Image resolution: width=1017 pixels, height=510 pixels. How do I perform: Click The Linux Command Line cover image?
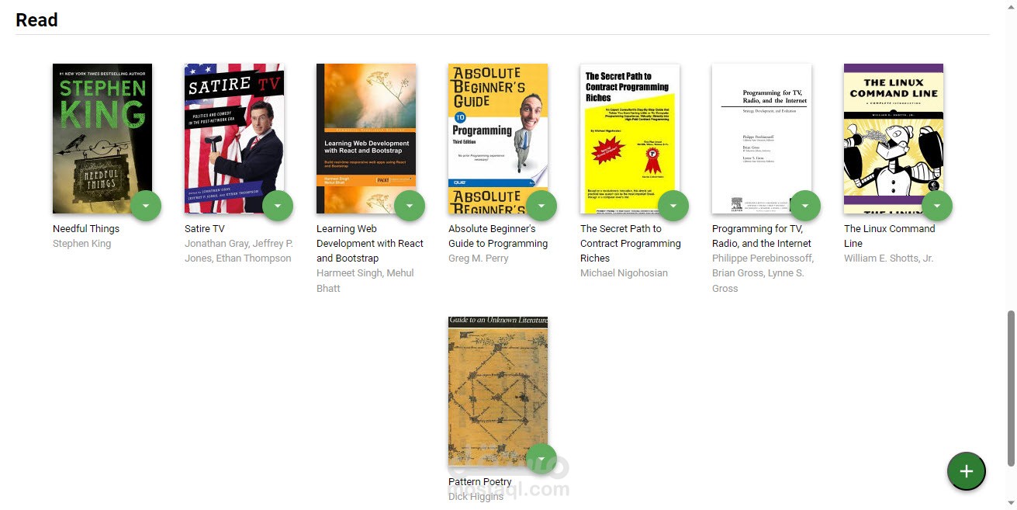click(894, 138)
